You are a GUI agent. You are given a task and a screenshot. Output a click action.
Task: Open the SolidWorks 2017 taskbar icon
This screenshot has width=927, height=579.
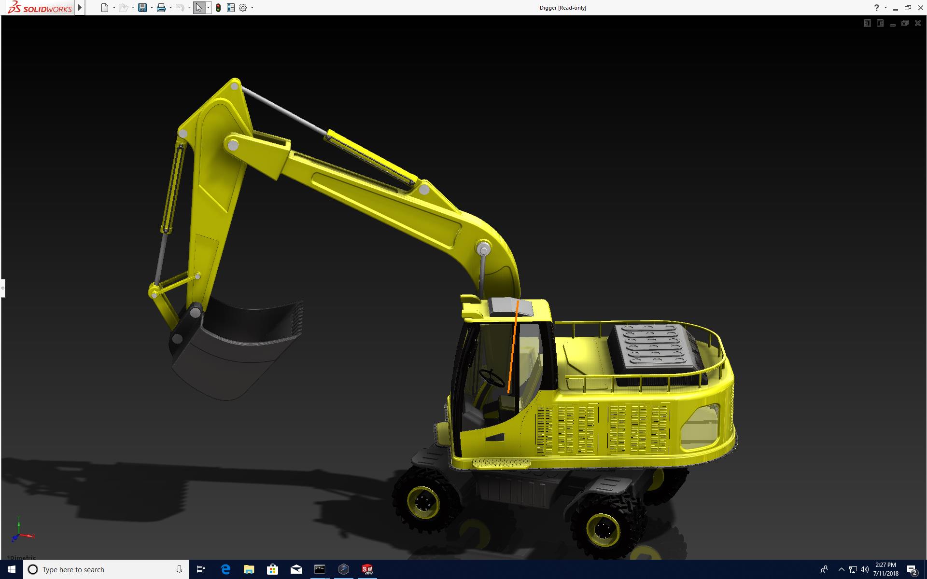(367, 569)
